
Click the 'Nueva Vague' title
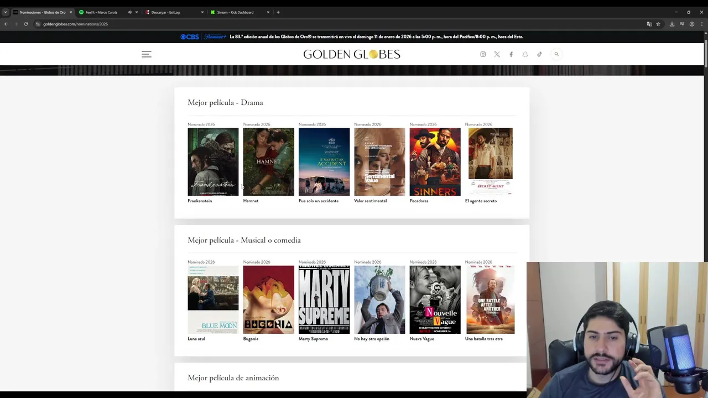point(421,338)
